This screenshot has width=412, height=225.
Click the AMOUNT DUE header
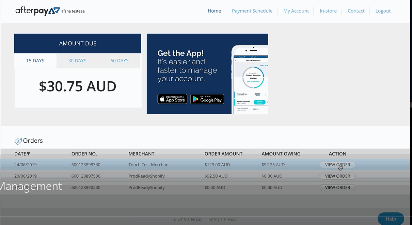[x=78, y=43]
